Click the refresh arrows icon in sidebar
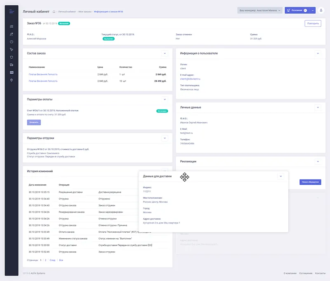Screen dimensions: 330x281 (x=12, y=57)
